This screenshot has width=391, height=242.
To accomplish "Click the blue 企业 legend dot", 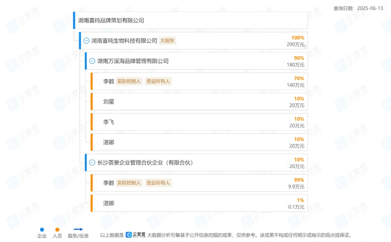I will pos(42,229).
